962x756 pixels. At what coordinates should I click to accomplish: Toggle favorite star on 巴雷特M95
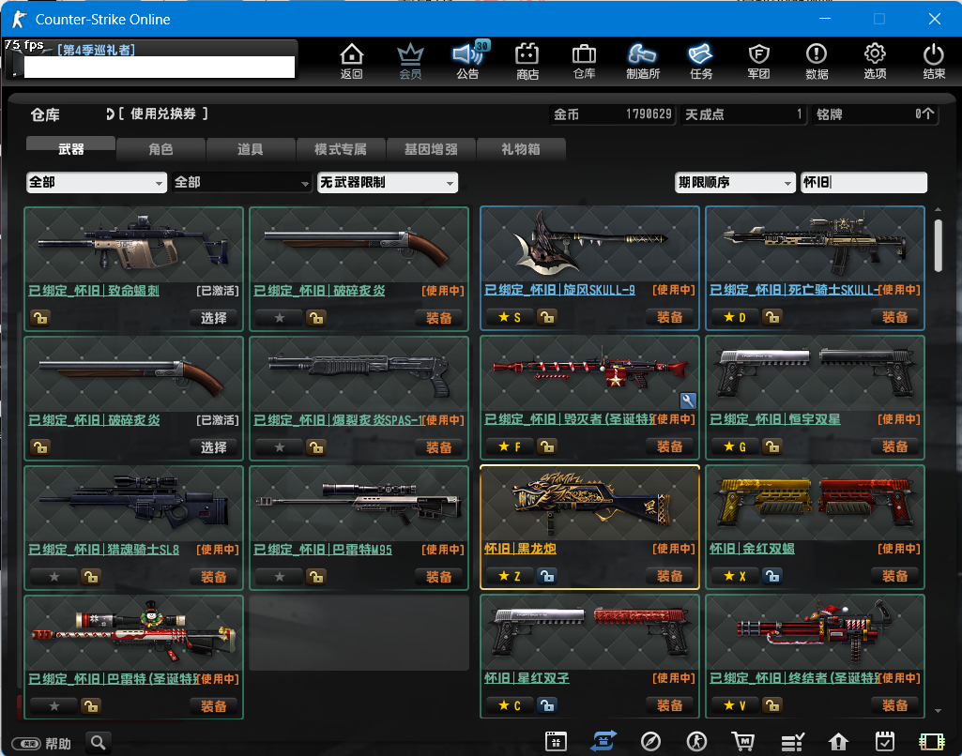[x=279, y=576]
